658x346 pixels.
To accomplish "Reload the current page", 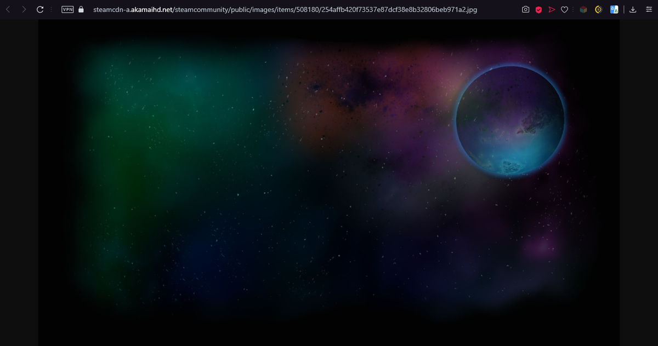I will (40, 9).
